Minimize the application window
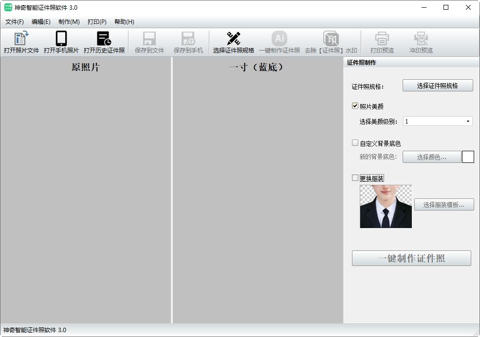The image size is (480, 337). click(424, 7)
